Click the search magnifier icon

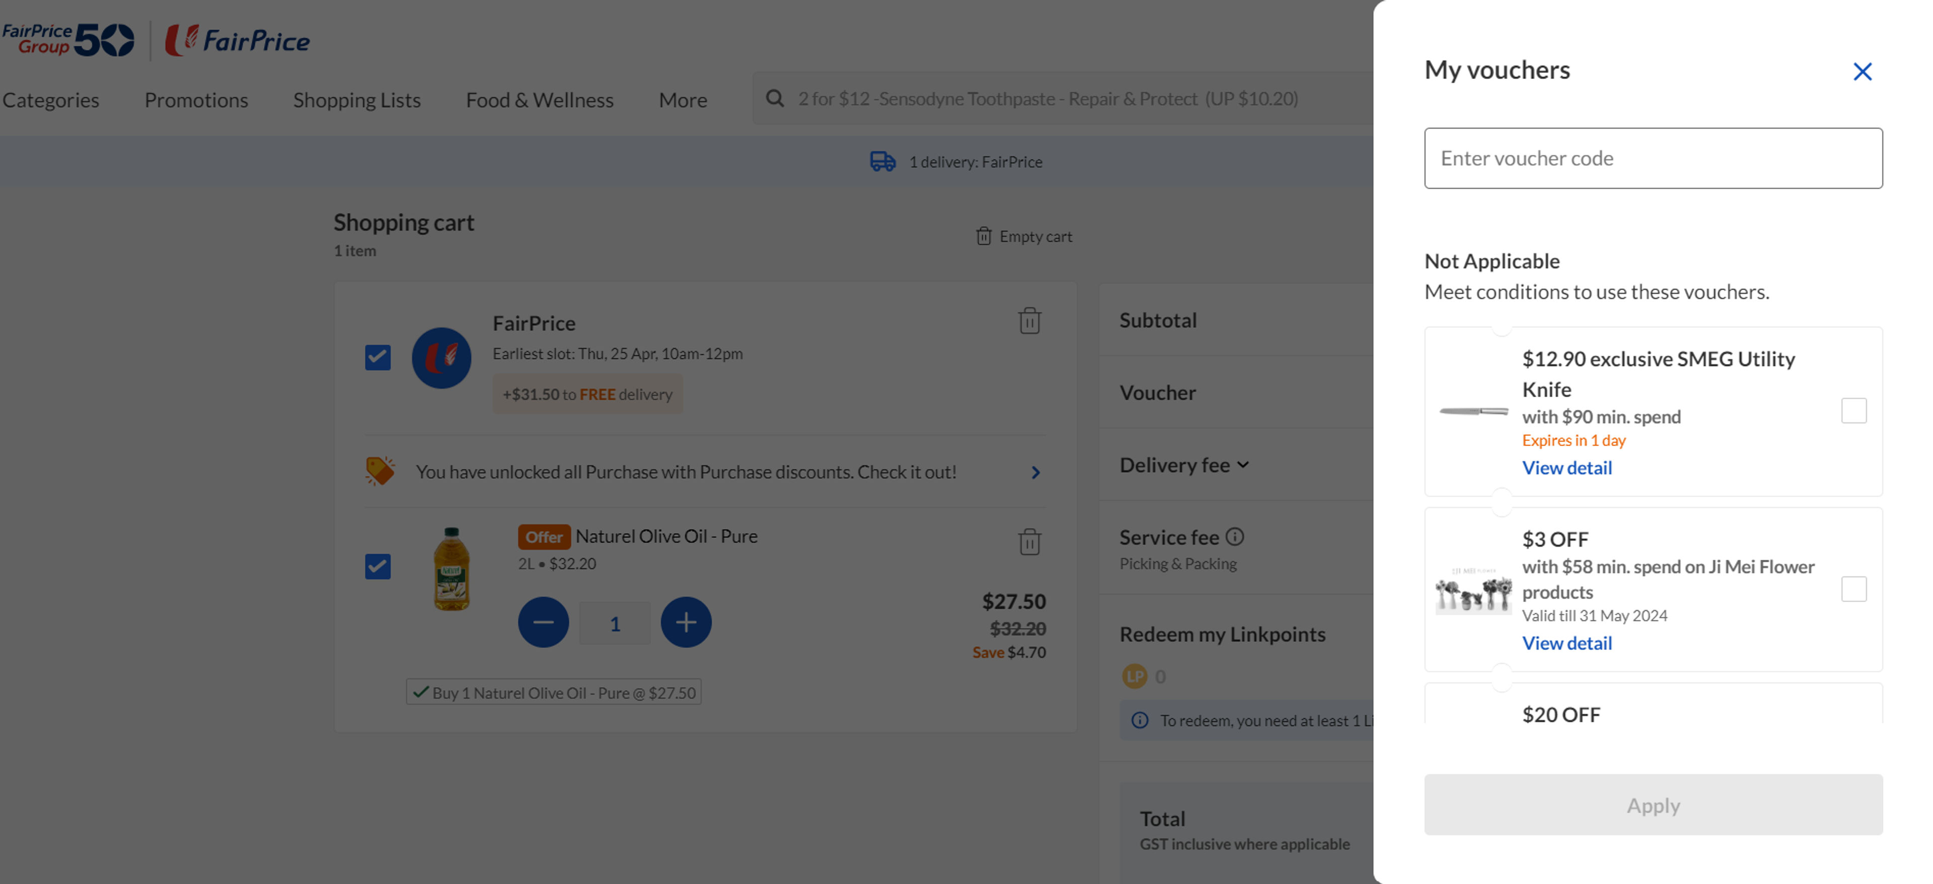[x=774, y=98]
